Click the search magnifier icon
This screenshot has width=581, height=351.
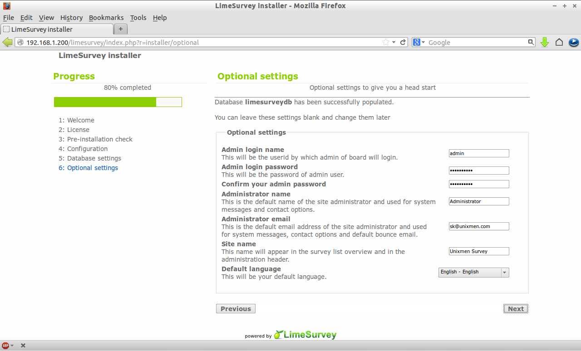coord(531,42)
